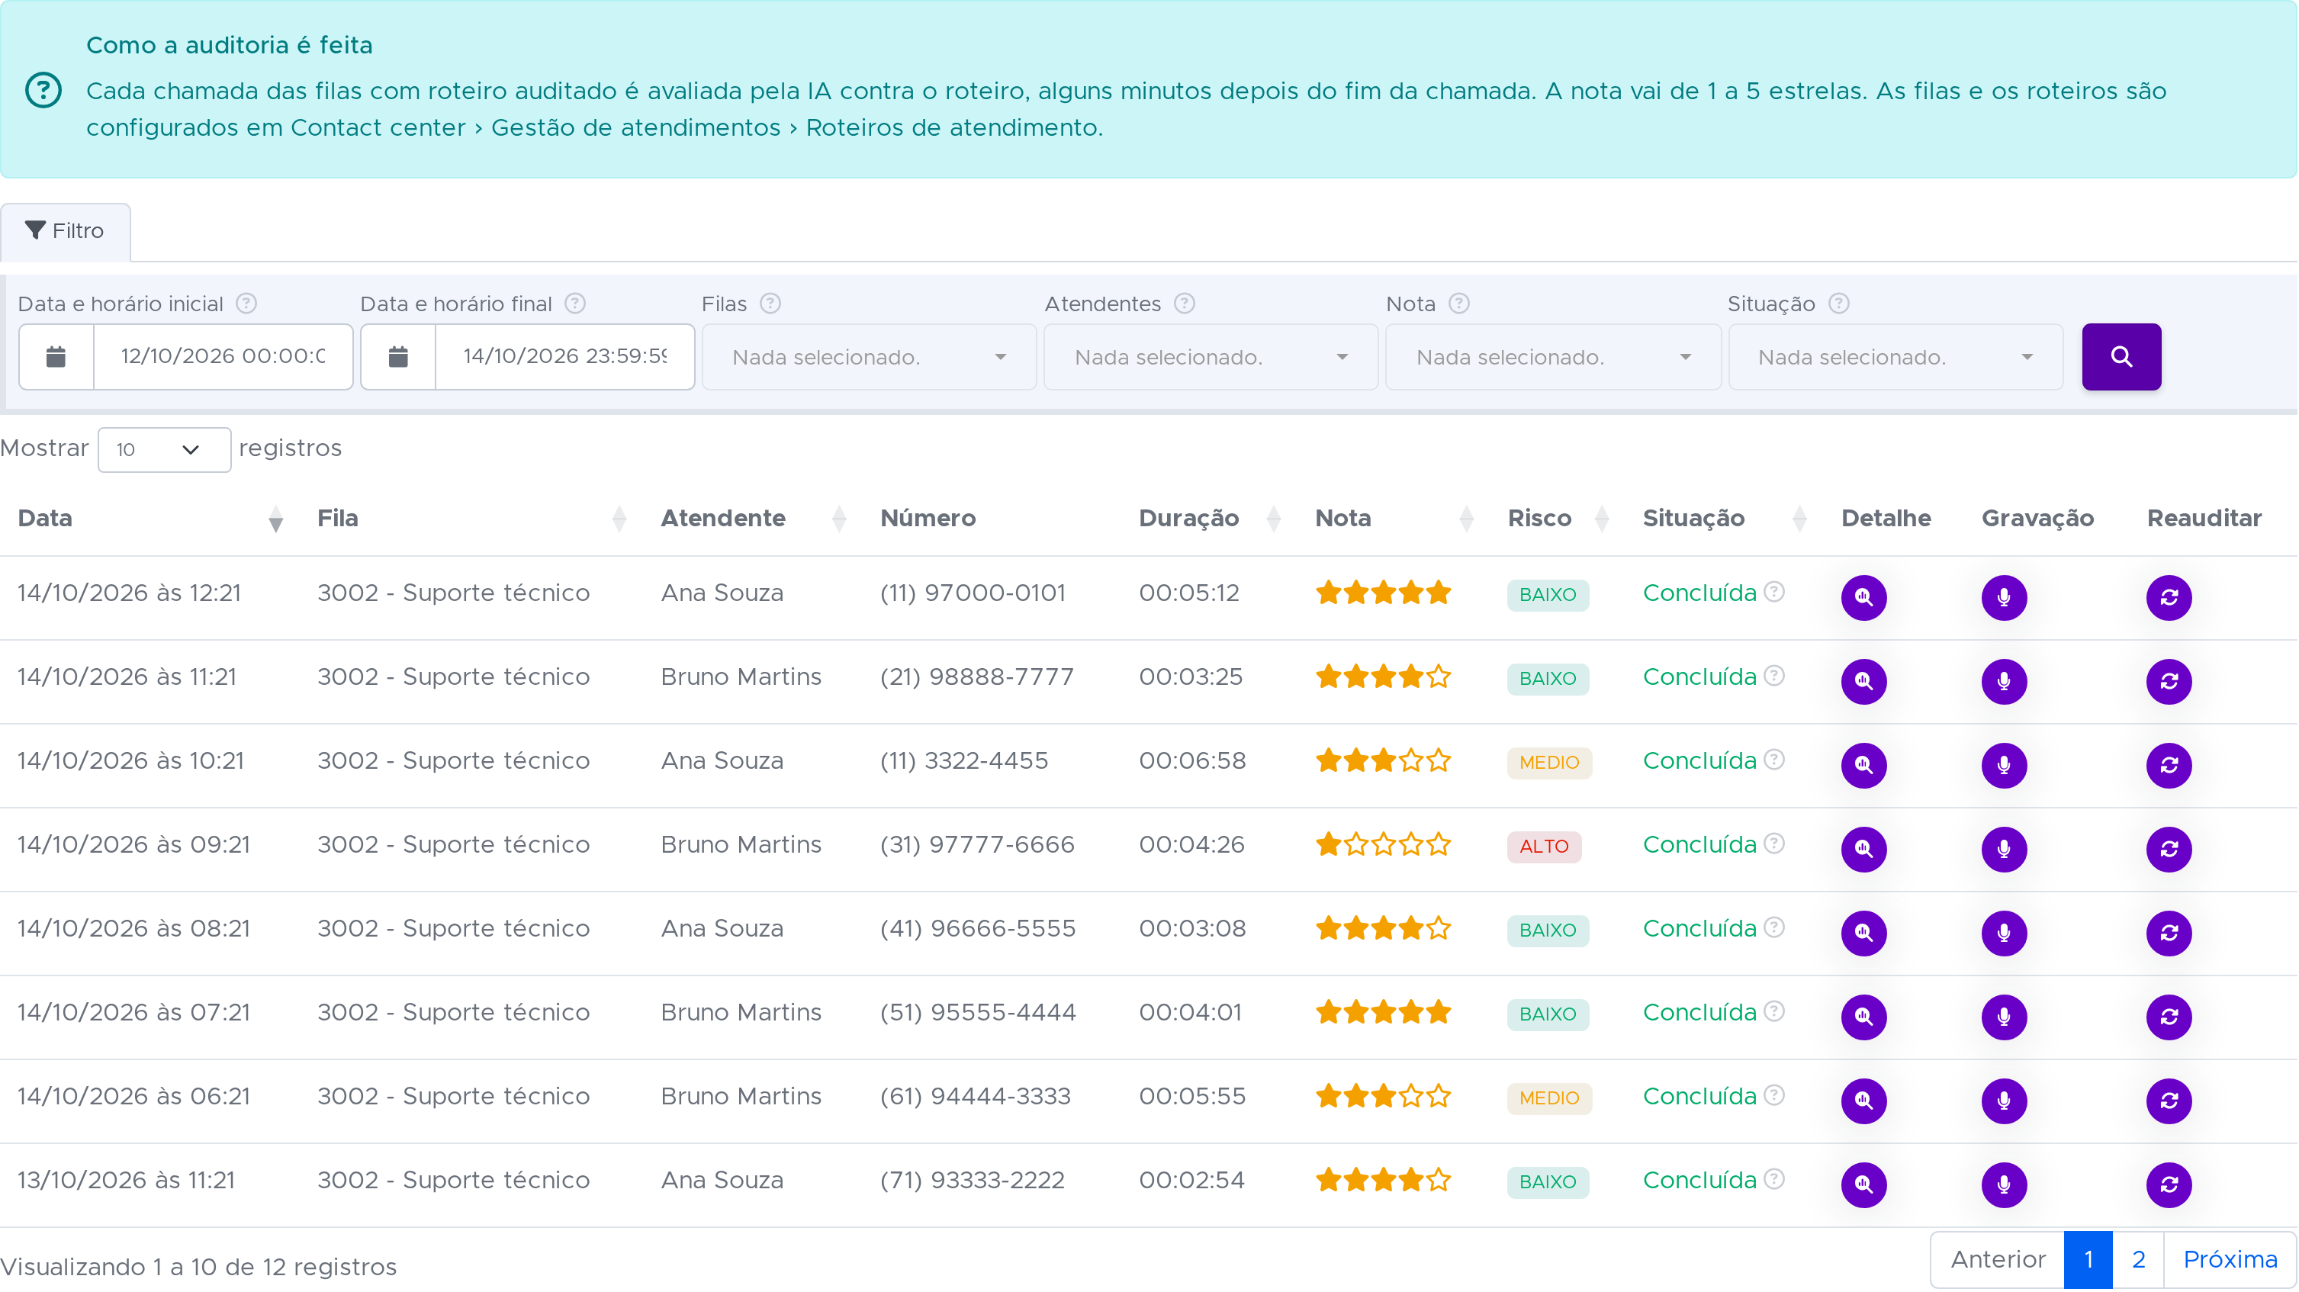This screenshot has width=2299, height=1292.
Task: Re-audit the (11) 97000-0101 call
Action: pos(2169,597)
